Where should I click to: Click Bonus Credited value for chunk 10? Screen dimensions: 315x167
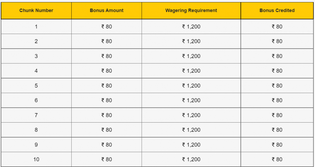coord(277,159)
